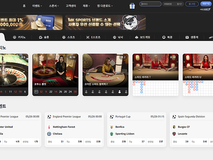Open the 로투스 룰렛 live table
Screen dimensions: 213x160
coord(55,75)
